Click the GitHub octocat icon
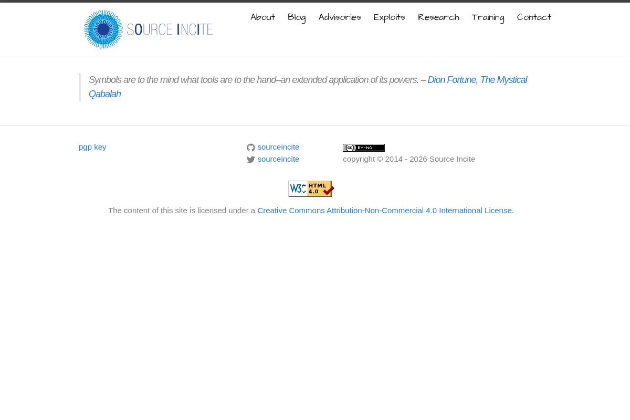This screenshot has height=420, width=630. tap(251, 148)
